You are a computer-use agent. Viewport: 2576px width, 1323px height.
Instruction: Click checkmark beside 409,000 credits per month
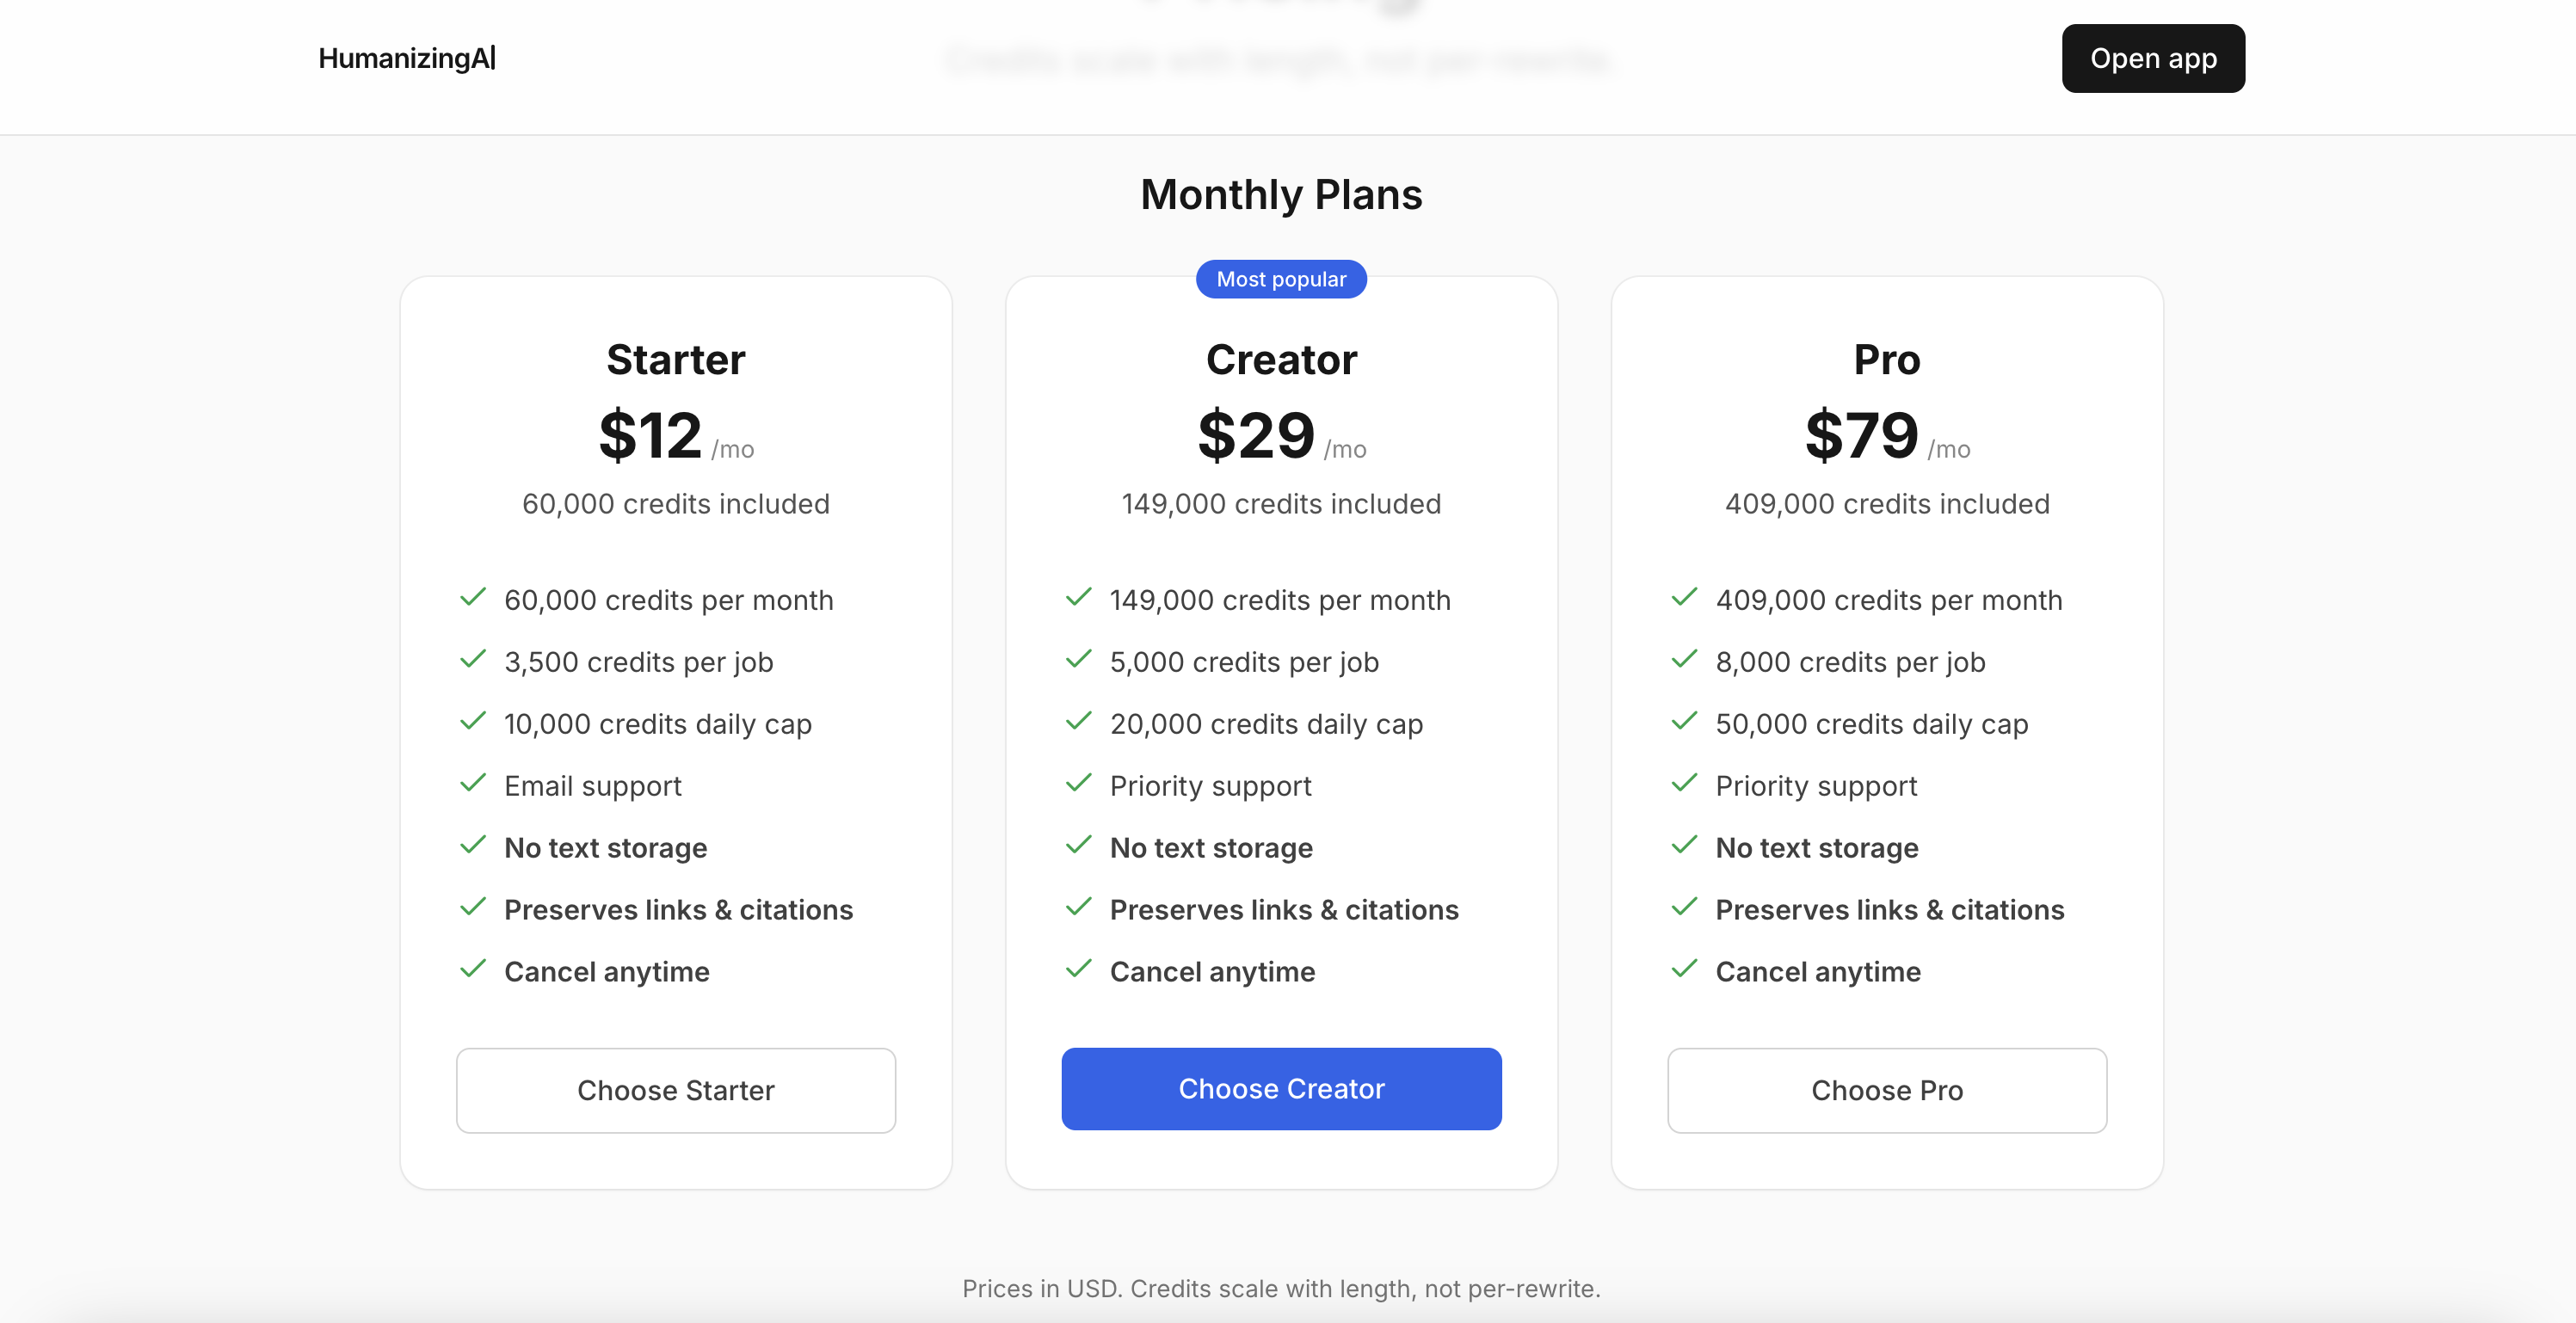coord(1684,598)
